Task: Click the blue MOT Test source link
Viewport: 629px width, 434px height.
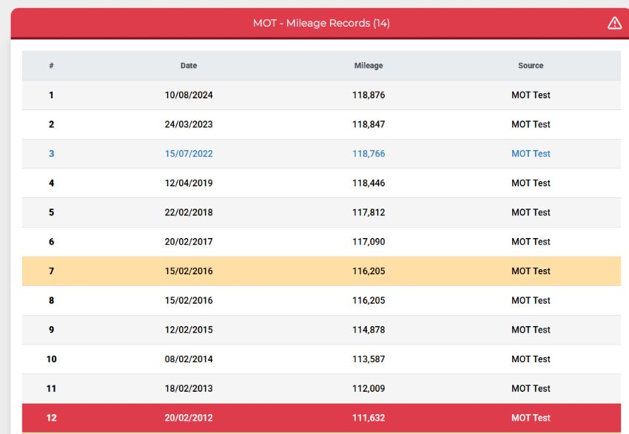Action: tap(531, 154)
